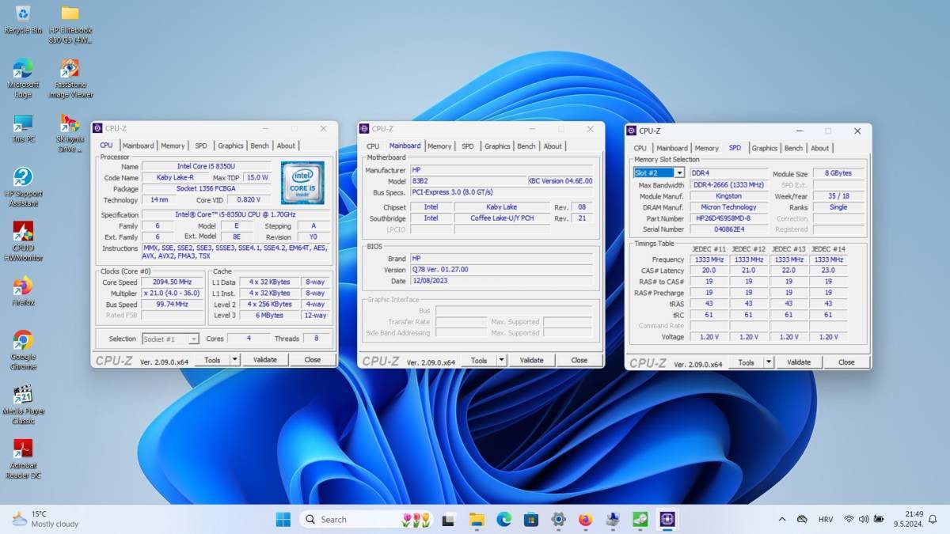Select the This PC desktop icon

point(23,128)
